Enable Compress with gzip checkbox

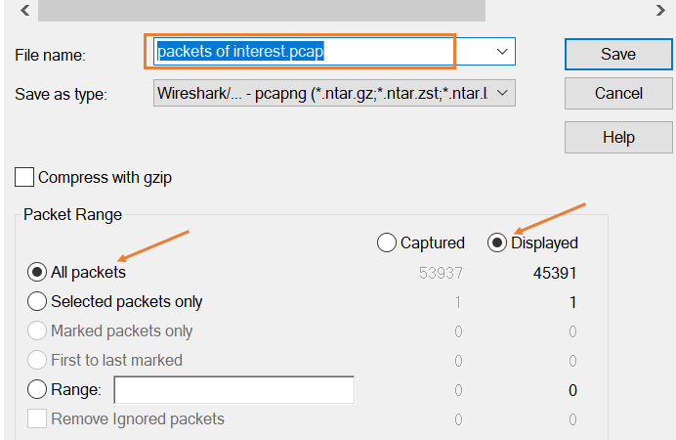(x=24, y=177)
